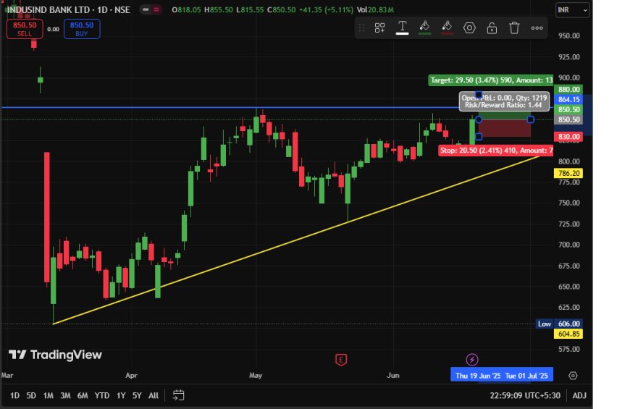Click the blue horizontal resistance line

229,107
